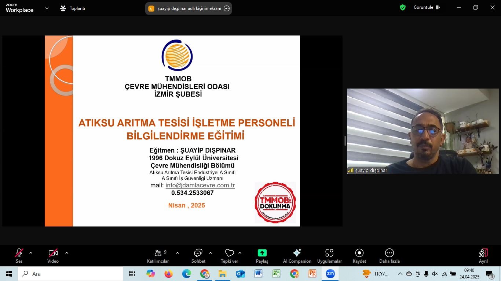The image size is (501, 281).
Task: Unmute microphone with the Ses toggle
Action: [19, 253]
